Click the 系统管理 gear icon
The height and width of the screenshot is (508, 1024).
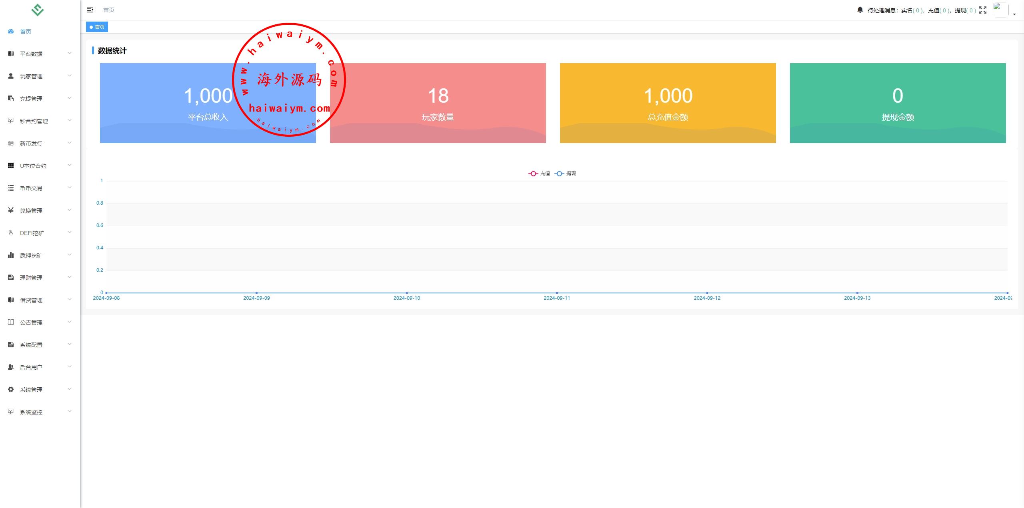pos(11,389)
